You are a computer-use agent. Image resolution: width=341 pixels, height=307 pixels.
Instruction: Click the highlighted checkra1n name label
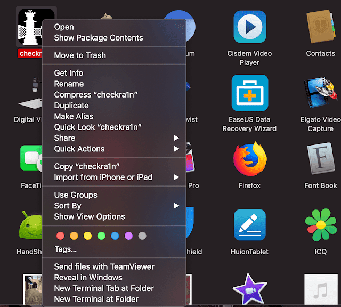pos(30,53)
